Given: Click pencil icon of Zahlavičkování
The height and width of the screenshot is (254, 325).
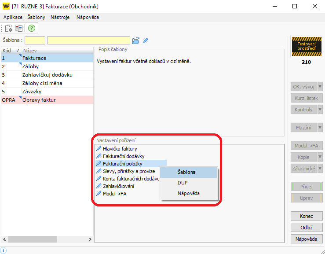Looking at the screenshot, I should (x=99, y=186).
